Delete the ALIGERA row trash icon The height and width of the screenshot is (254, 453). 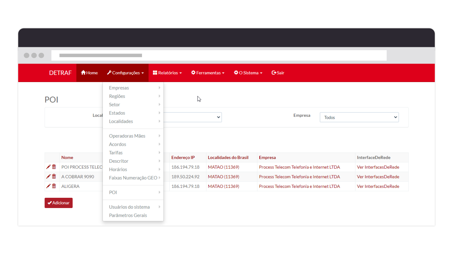[x=54, y=186]
